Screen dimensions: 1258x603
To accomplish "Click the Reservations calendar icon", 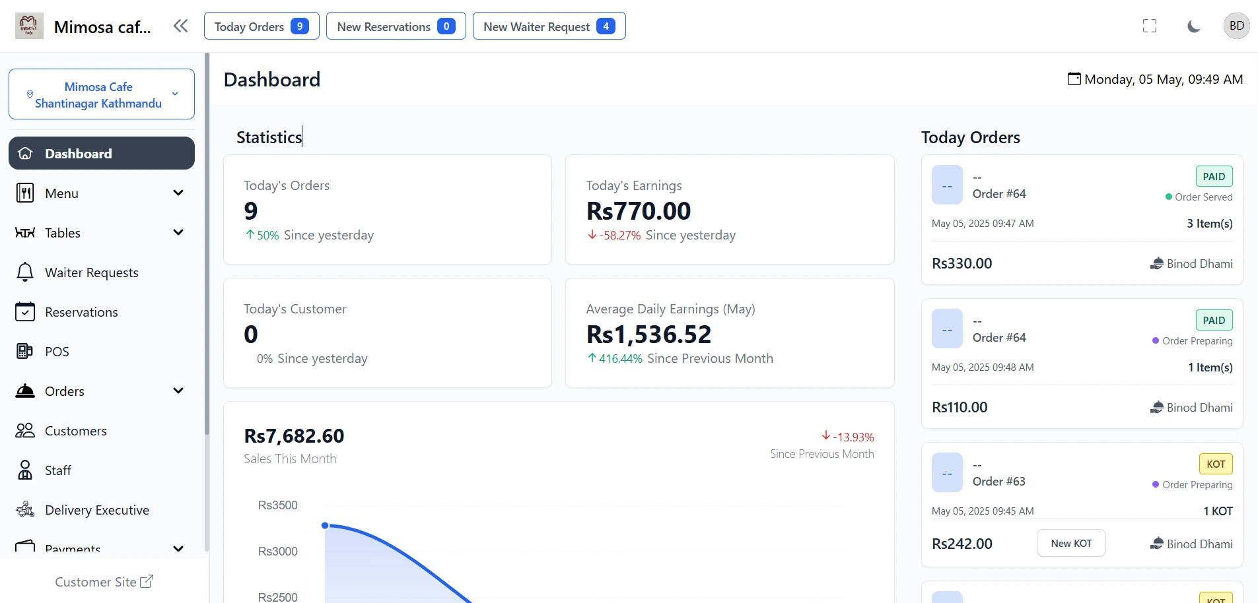I will click(24, 311).
